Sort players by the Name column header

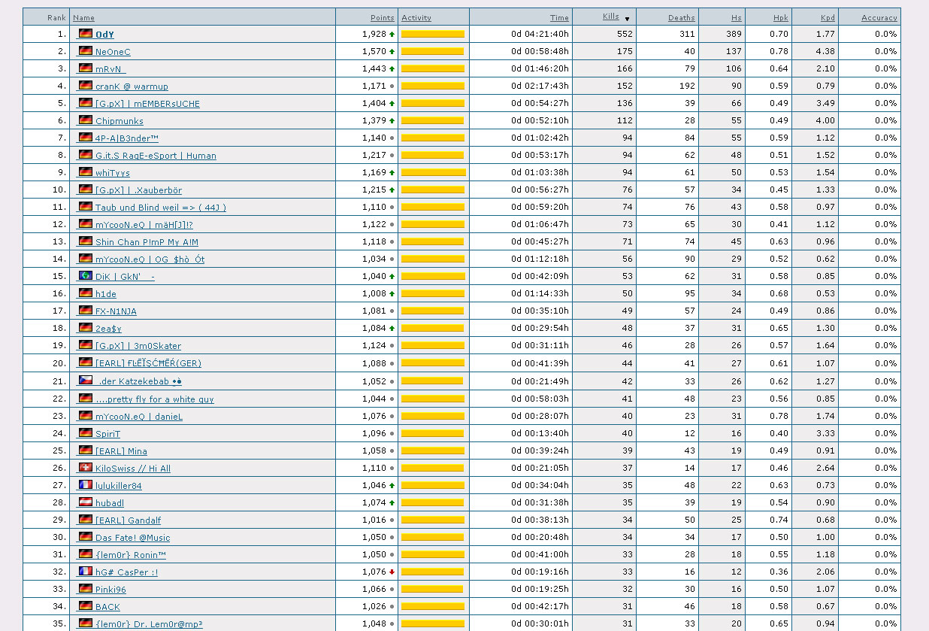pos(83,17)
